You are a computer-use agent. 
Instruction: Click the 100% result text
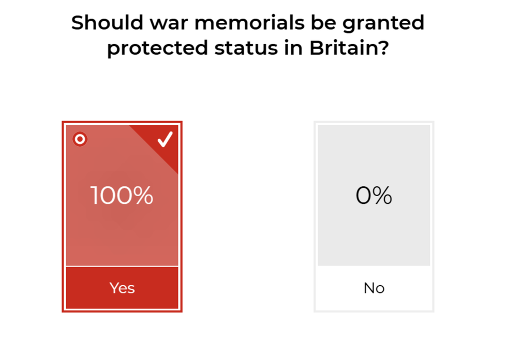click(x=122, y=196)
